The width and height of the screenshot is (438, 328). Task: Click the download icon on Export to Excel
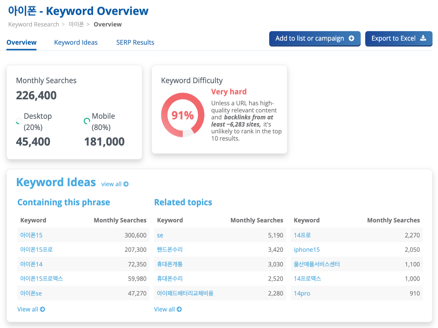423,38
